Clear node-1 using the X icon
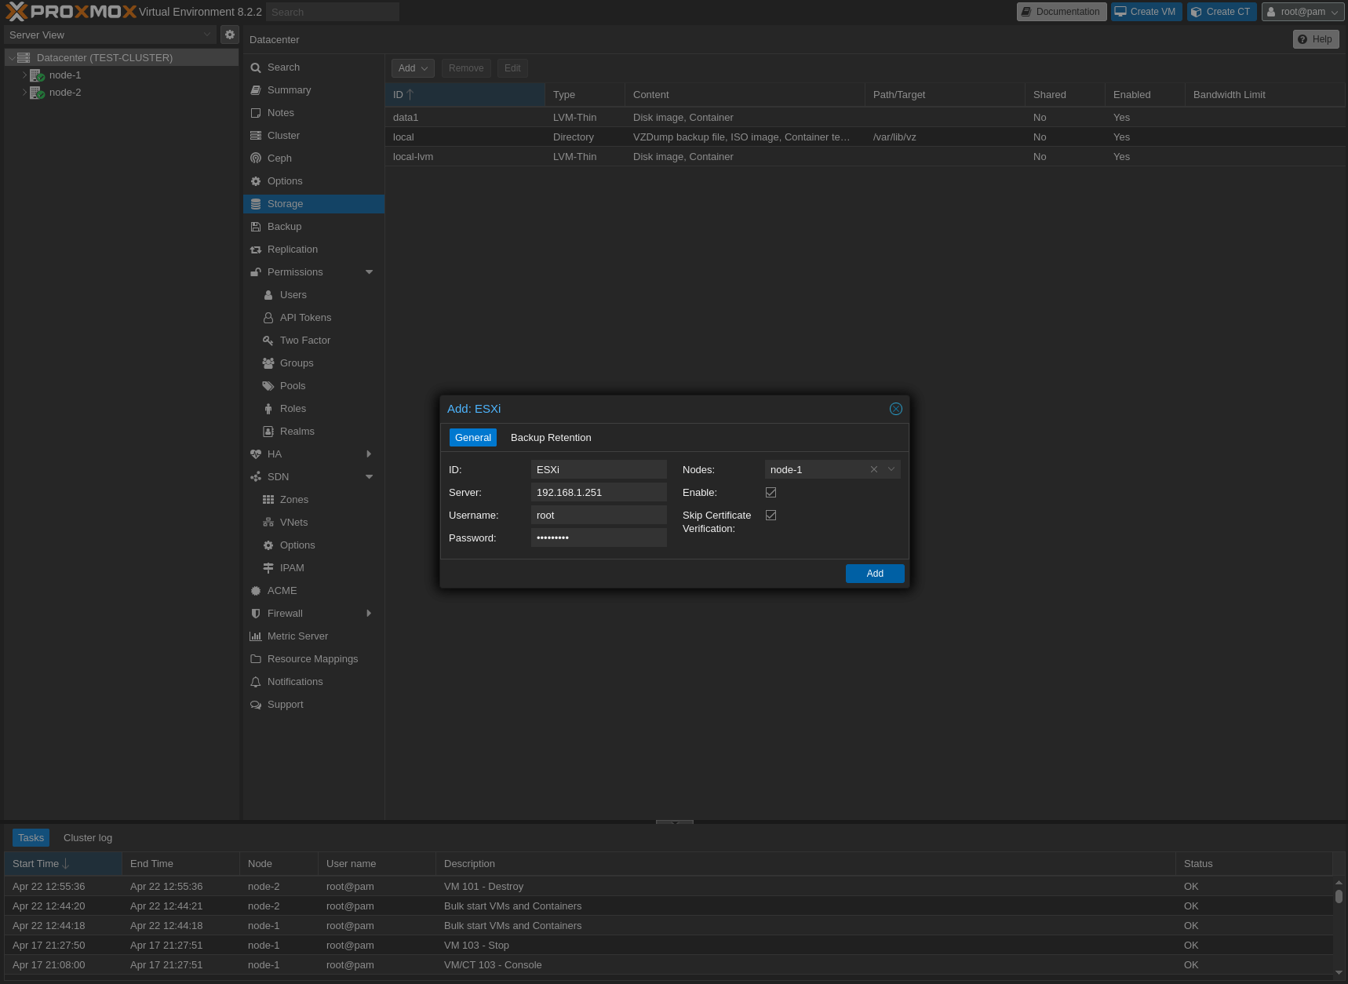The height and width of the screenshot is (984, 1348). (x=874, y=469)
